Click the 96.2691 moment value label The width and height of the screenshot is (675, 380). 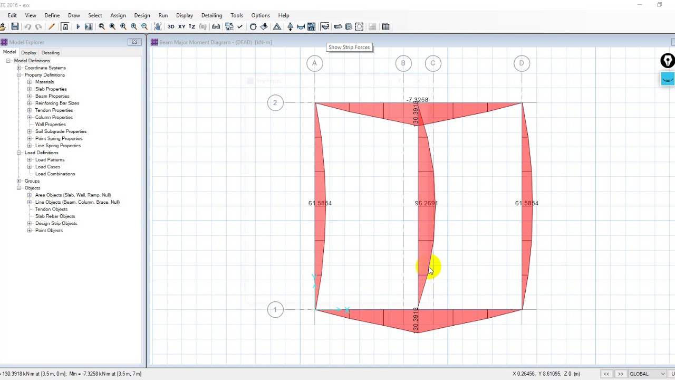coord(426,203)
